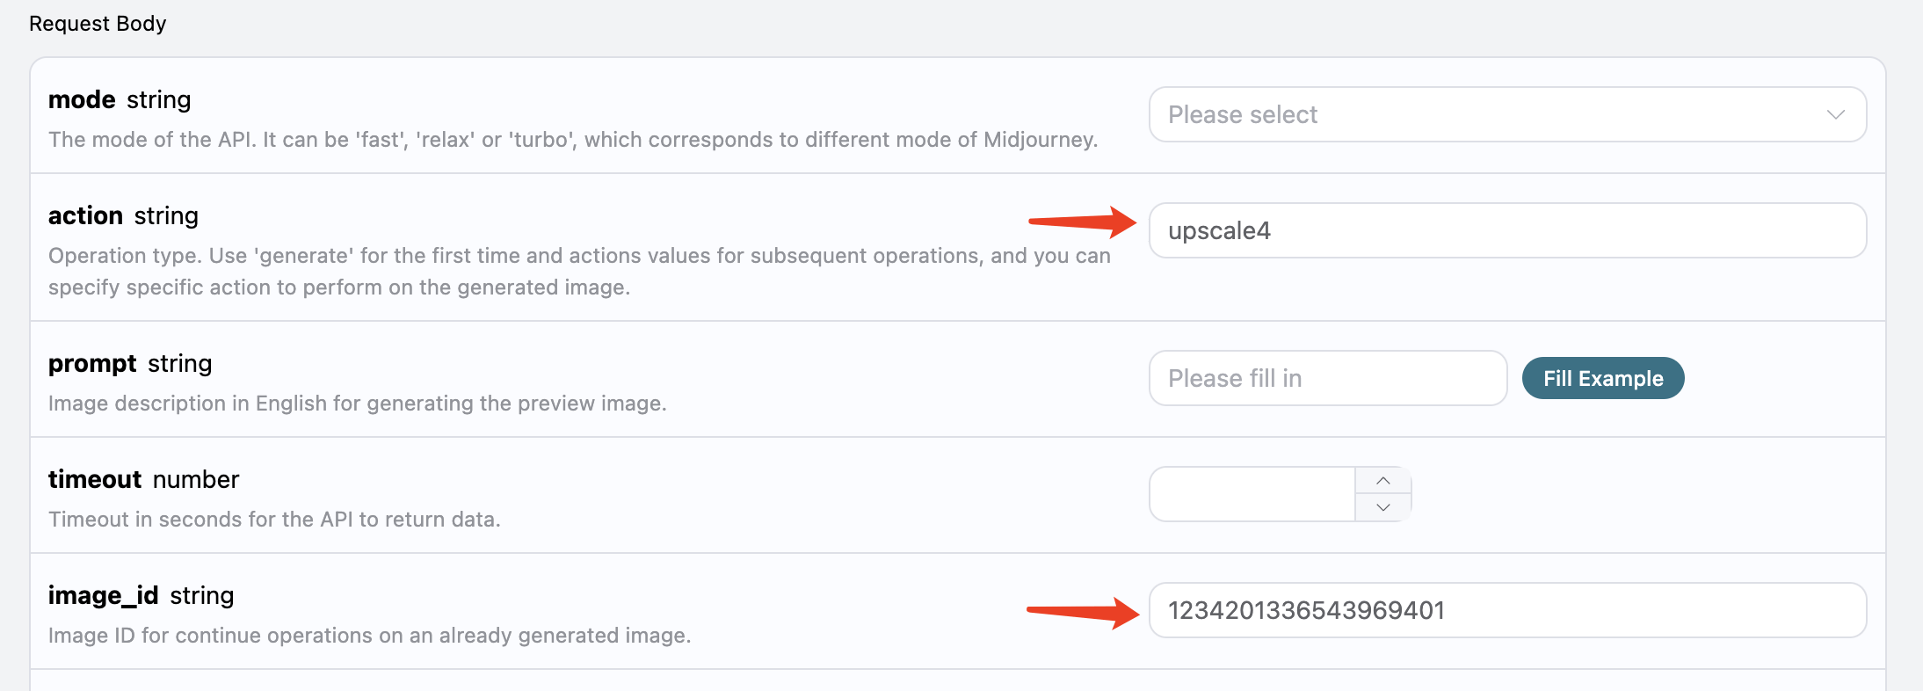Click the bold "prompt" parameter name
The image size is (1923, 691).
tap(92, 364)
